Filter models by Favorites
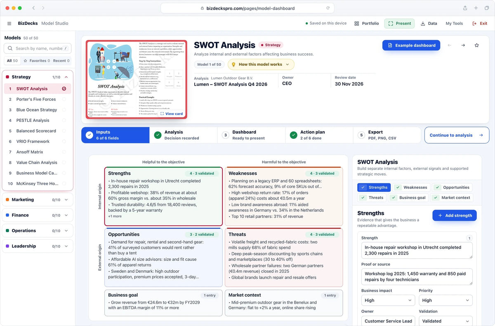This screenshot has height=326, width=495. (x=37, y=61)
